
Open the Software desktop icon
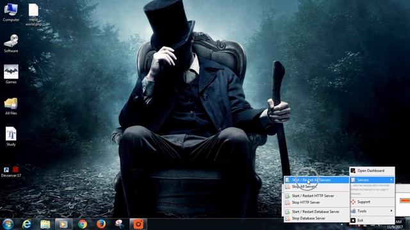coord(11,43)
